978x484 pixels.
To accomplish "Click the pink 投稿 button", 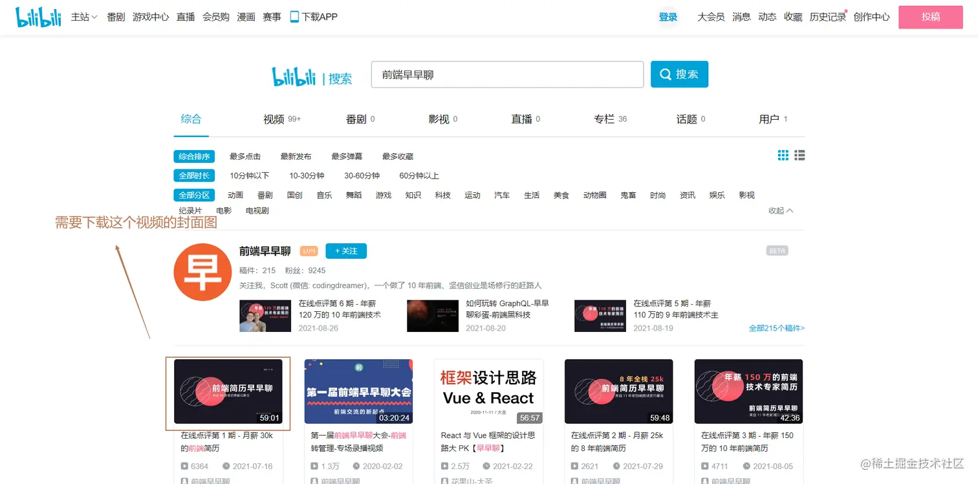I will pyautogui.click(x=931, y=17).
